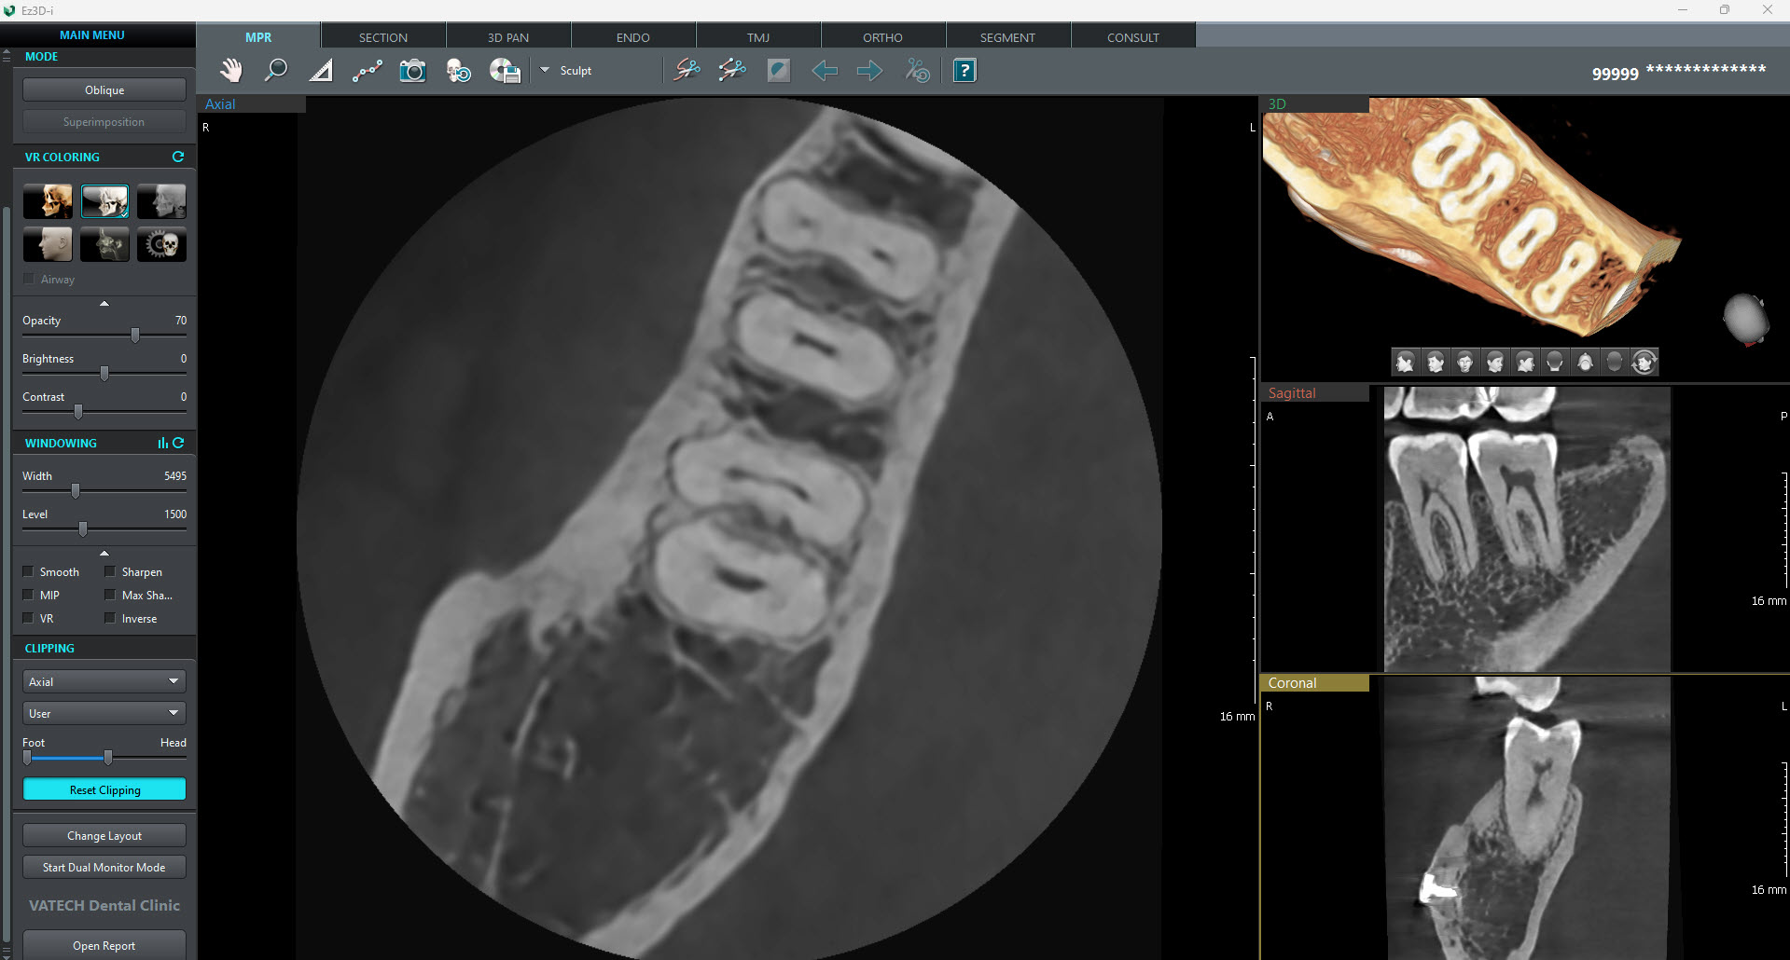
Task: Open the ENDO tab
Action: pyautogui.click(x=632, y=37)
